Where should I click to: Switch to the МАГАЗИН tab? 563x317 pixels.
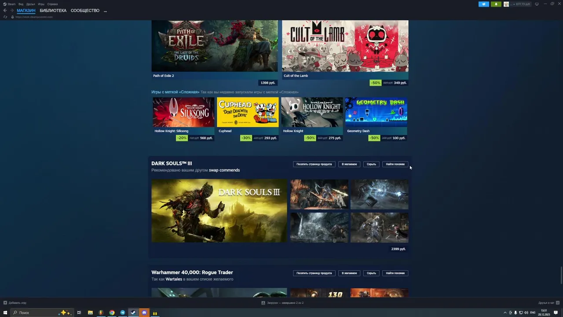26,11
